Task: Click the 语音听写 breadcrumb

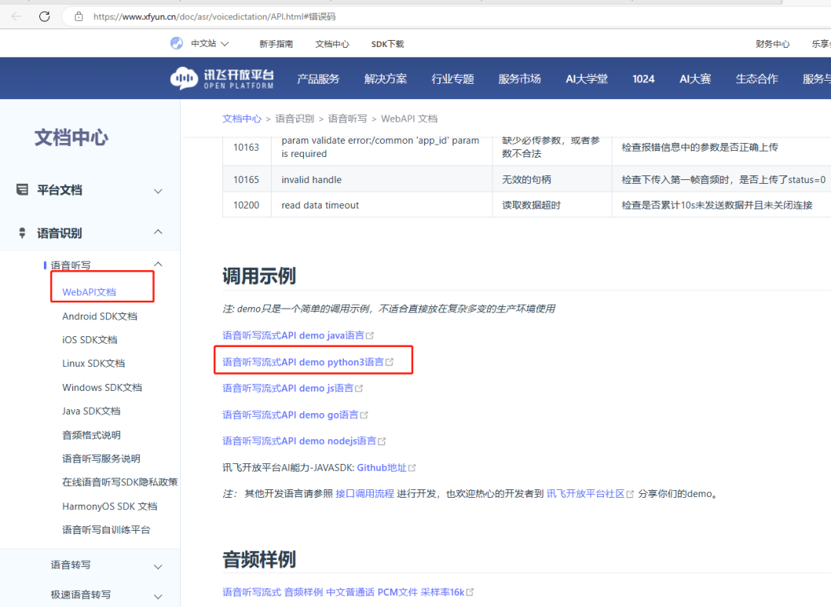Action: pyautogui.click(x=347, y=118)
